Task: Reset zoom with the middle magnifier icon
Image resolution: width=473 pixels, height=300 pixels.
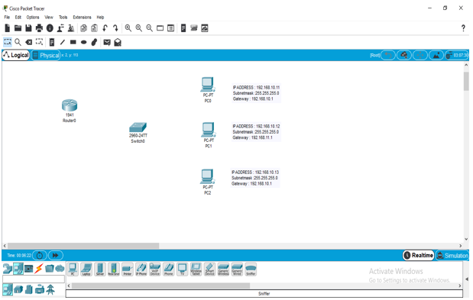Action: pyautogui.click(x=139, y=28)
